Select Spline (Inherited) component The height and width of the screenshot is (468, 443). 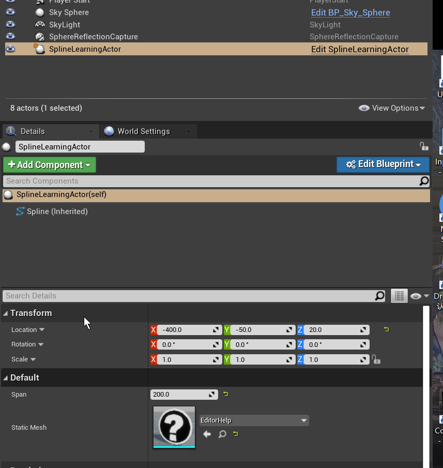point(57,212)
